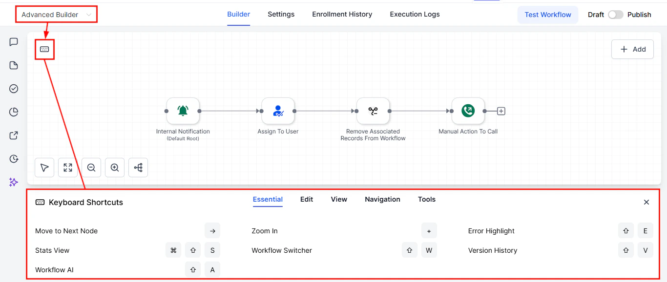Select the Manual Action To Call node
Viewport: 667px width, 282px height.
[468, 111]
